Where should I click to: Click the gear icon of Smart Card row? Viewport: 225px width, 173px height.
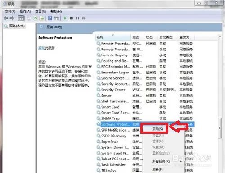[x=99, y=107]
